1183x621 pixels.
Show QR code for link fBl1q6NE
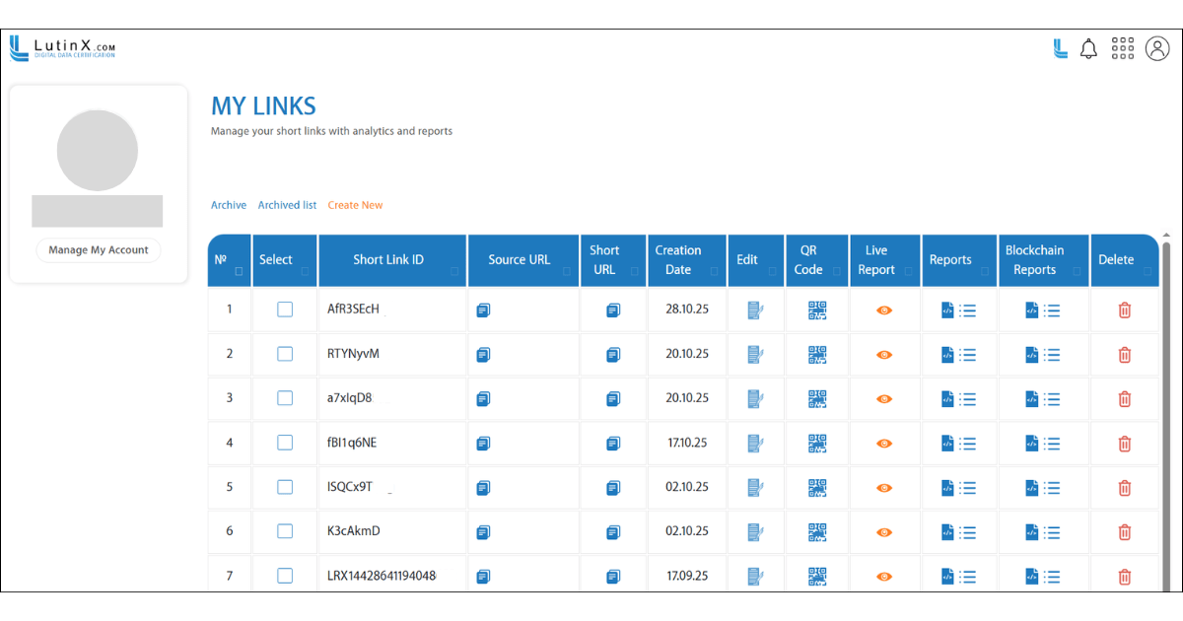coord(817,443)
